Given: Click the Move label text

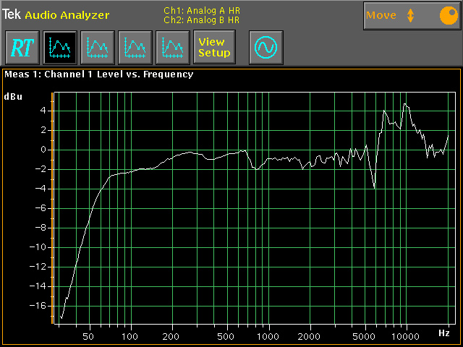Looking at the screenshot, I should (x=381, y=15).
